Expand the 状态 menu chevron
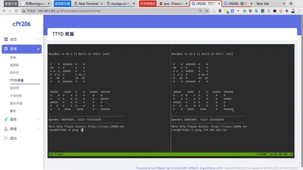This screenshot has height=170, width=303. tap(38, 39)
